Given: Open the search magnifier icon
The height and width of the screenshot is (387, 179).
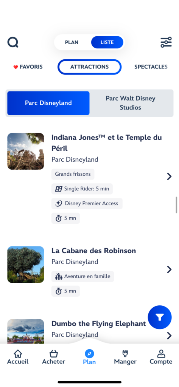Looking at the screenshot, I should [13, 42].
